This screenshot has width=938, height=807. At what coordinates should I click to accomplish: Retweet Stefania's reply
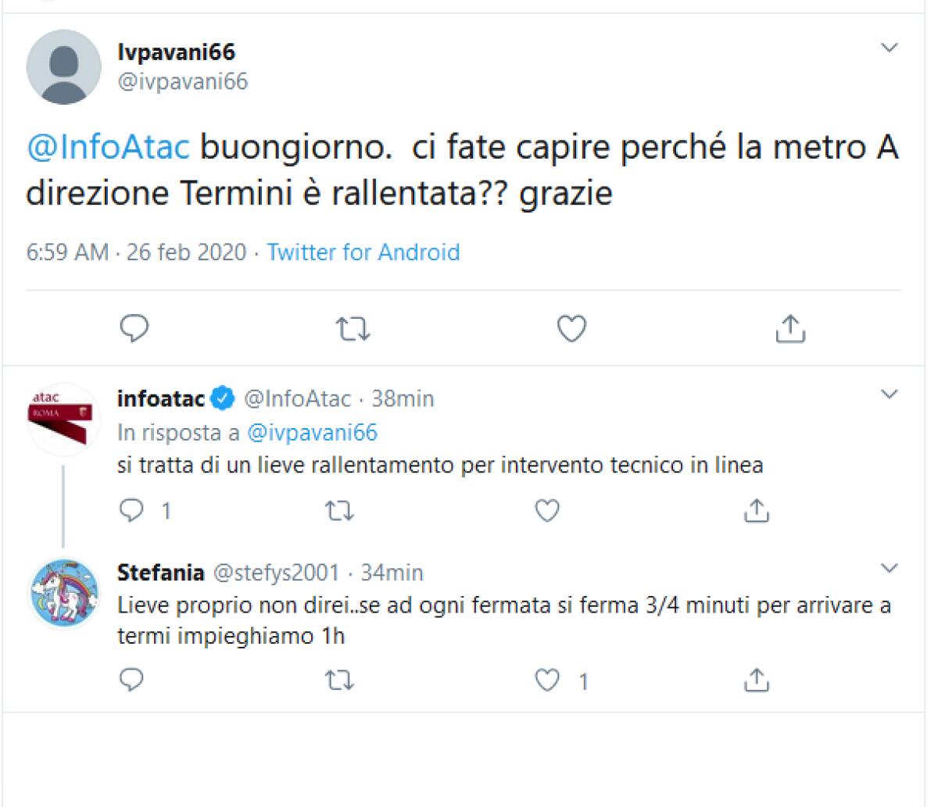(x=340, y=682)
